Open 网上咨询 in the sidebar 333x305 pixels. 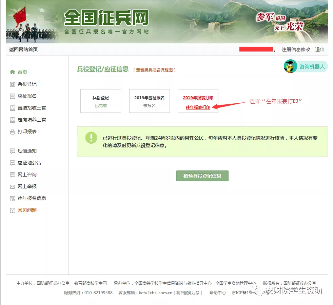(x=27, y=175)
